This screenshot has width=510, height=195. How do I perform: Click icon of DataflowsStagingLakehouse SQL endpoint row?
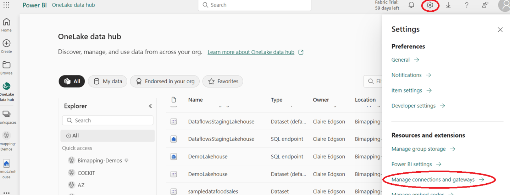click(x=173, y=139)
